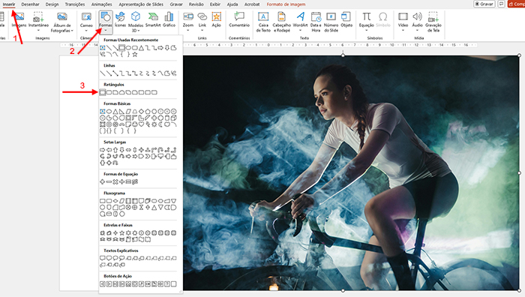Open the Equação dropdown
Image resolution: width=525 pixels, height=297 pixels.
[x=366, y=31]
